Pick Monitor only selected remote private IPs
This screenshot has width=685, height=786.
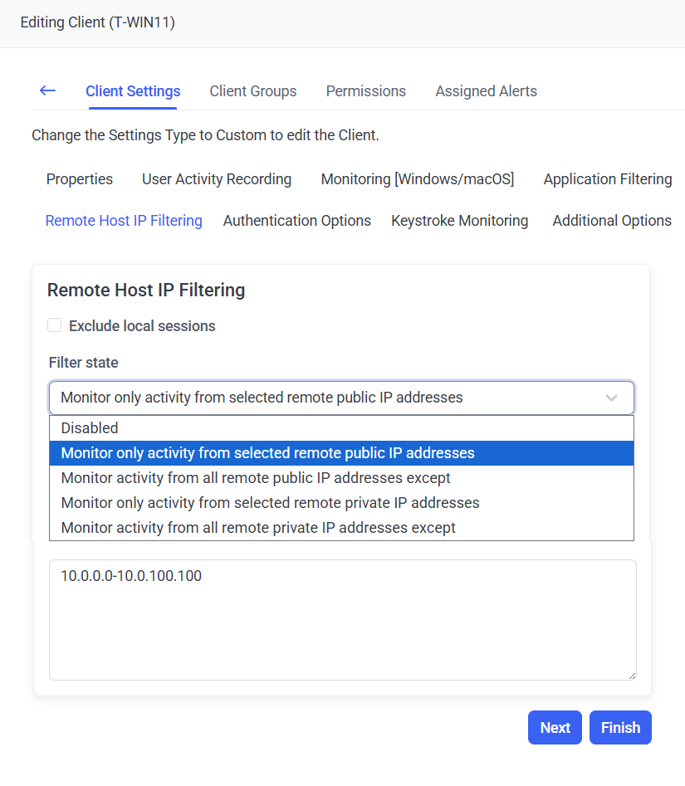pos(270,503)
